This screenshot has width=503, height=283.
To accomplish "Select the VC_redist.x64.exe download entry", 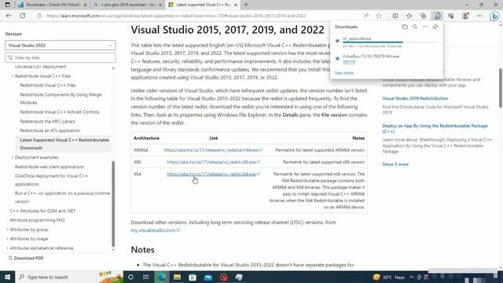I will click(387, 42).
